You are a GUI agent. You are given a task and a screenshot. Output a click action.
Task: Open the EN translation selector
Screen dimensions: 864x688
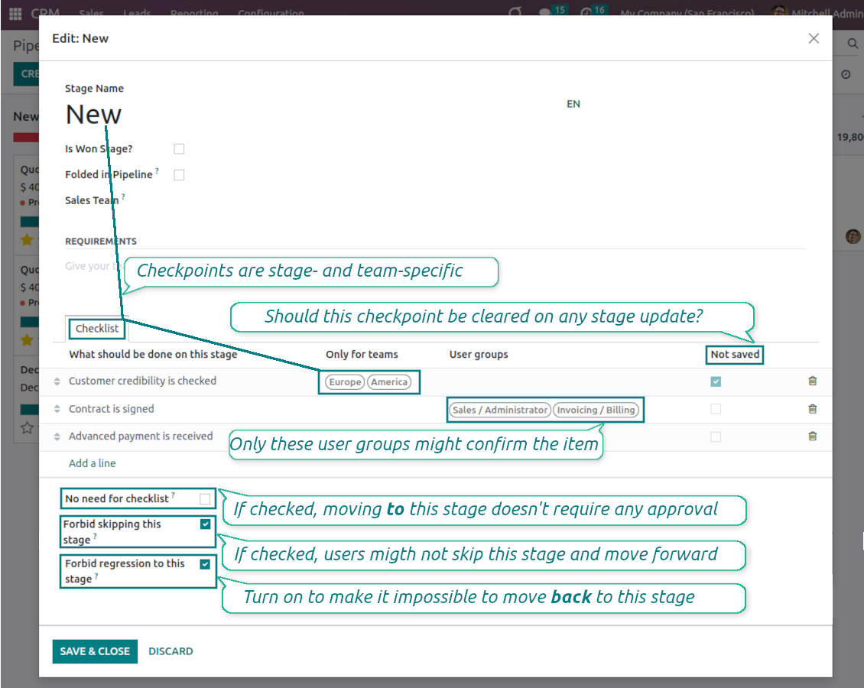573,104
